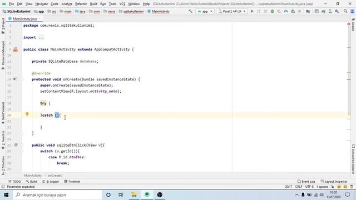Open the Logcat tool window
356x200 pixels.
pos(51,182)
